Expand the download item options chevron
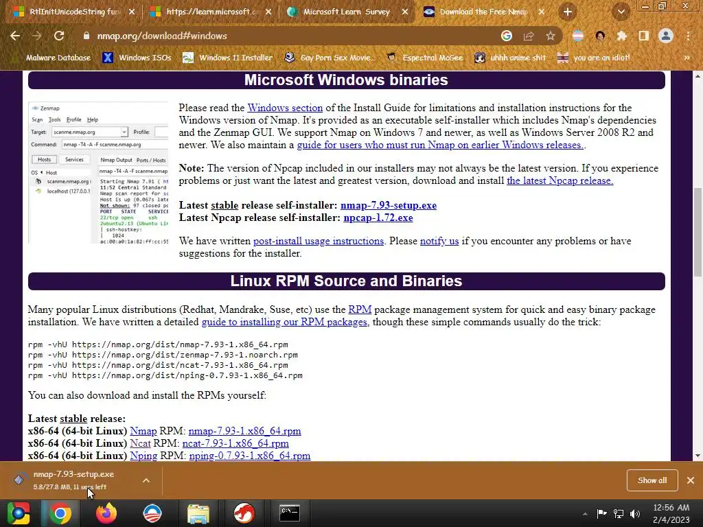703x527 pixels. point(146,480)
